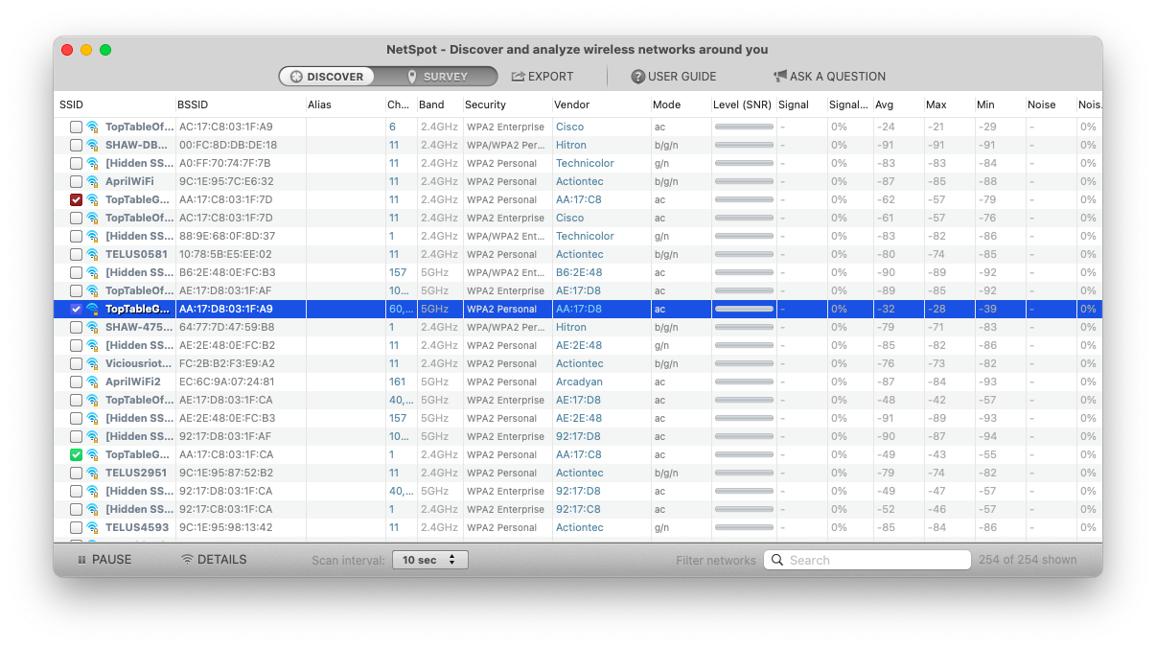Tick the Viciousriot network checkbox
Image resolution: width=1156 pixels, height=648 pixels.
pos(76,363)
